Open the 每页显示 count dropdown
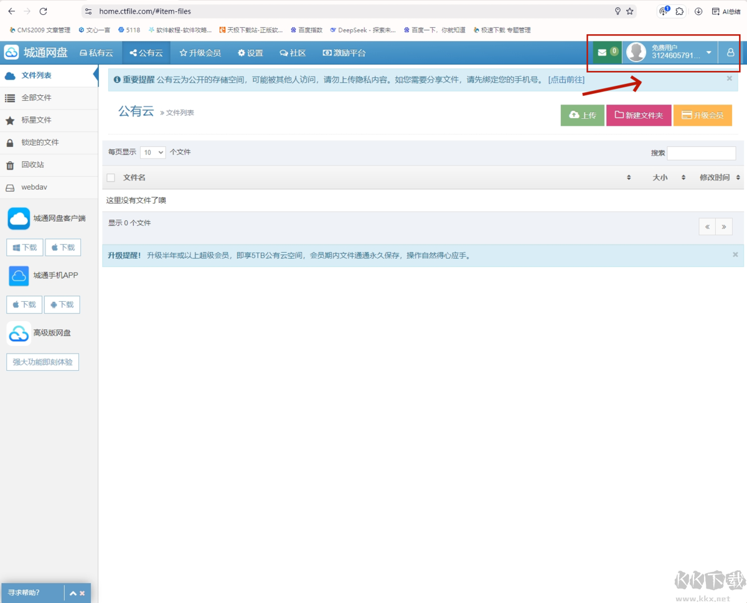747x603 pixels. [x=153, y=152]
